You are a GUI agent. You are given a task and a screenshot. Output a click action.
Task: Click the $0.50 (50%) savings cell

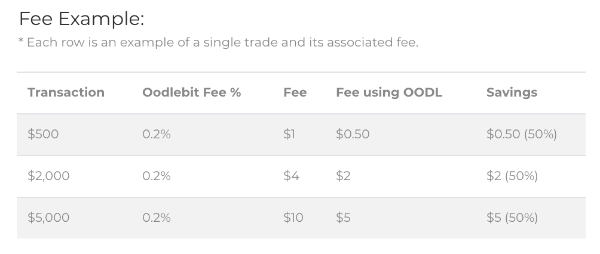tap(521, 134)
